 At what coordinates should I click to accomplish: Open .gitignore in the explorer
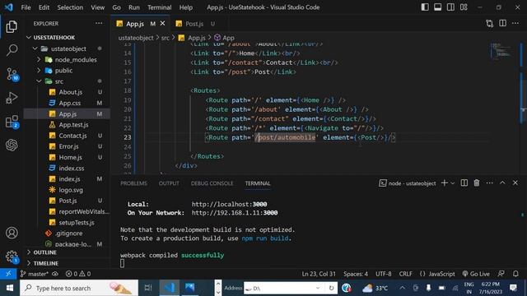click(x=69, y=234)
